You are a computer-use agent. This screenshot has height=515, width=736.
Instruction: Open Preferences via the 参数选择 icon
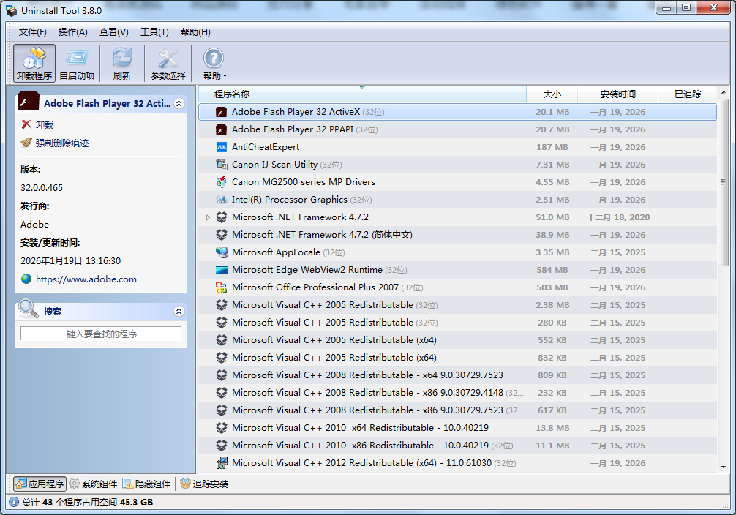coord(168,64)
